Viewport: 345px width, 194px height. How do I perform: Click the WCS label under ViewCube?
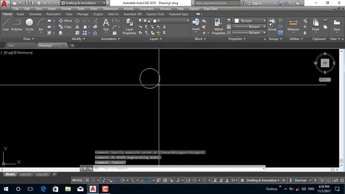pos(325,80)
